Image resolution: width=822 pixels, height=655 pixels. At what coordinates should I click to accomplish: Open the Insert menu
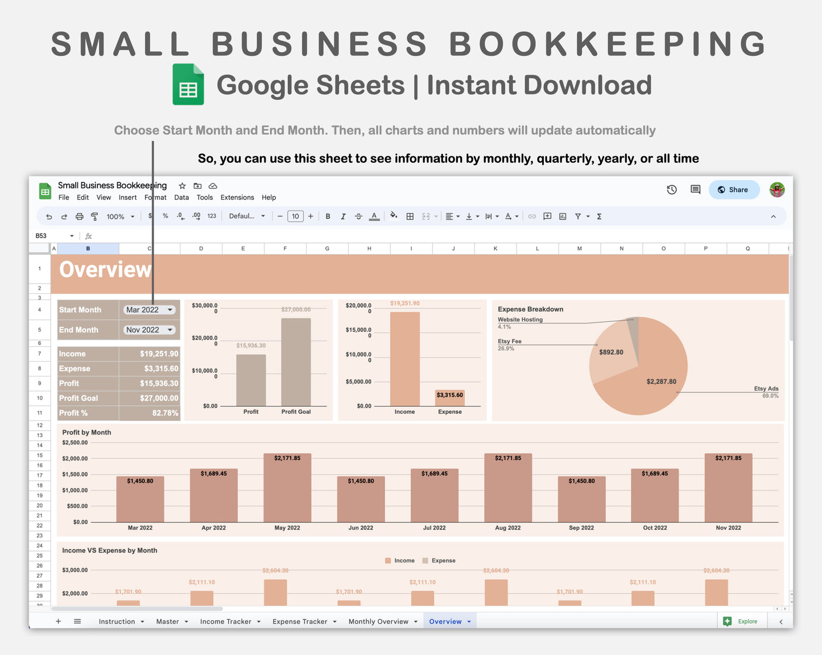[x=127, y=197]
